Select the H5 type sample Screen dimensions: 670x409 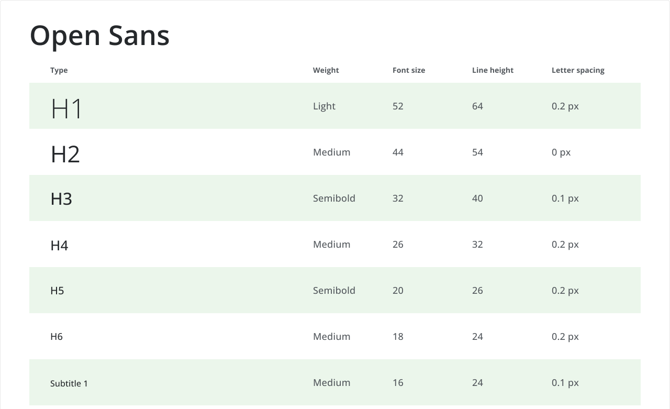click(x=57, y=291)
